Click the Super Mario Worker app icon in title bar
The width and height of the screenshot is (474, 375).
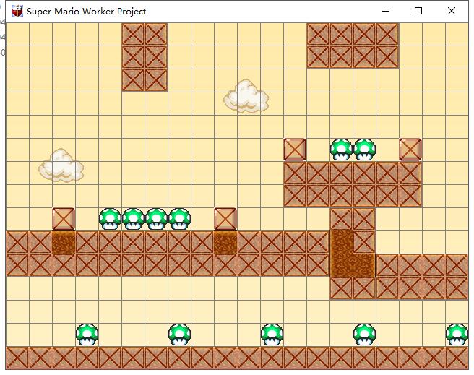click(17, 11)
